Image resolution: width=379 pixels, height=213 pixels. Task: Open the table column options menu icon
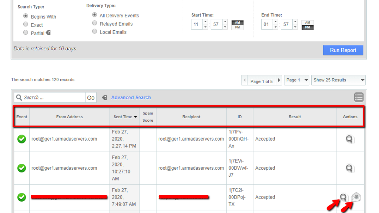tap(359, 97)
